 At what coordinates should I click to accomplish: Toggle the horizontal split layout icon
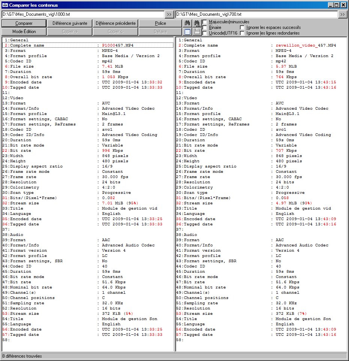coord(188,32)
